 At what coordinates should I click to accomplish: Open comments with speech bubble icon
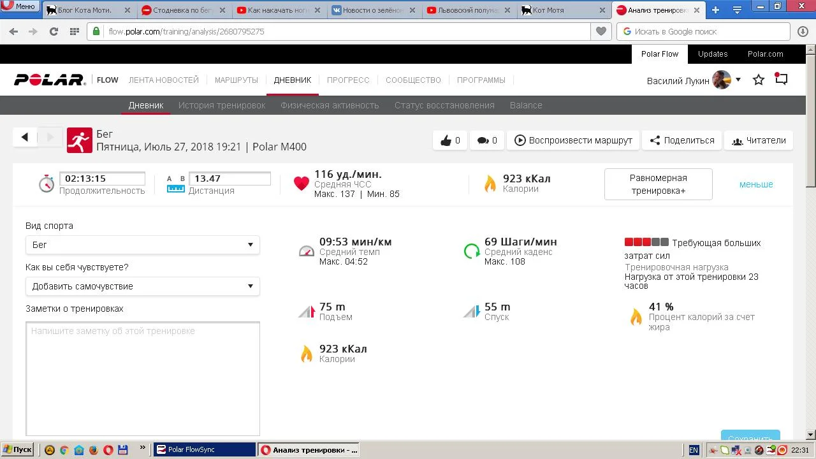[487, 141]
